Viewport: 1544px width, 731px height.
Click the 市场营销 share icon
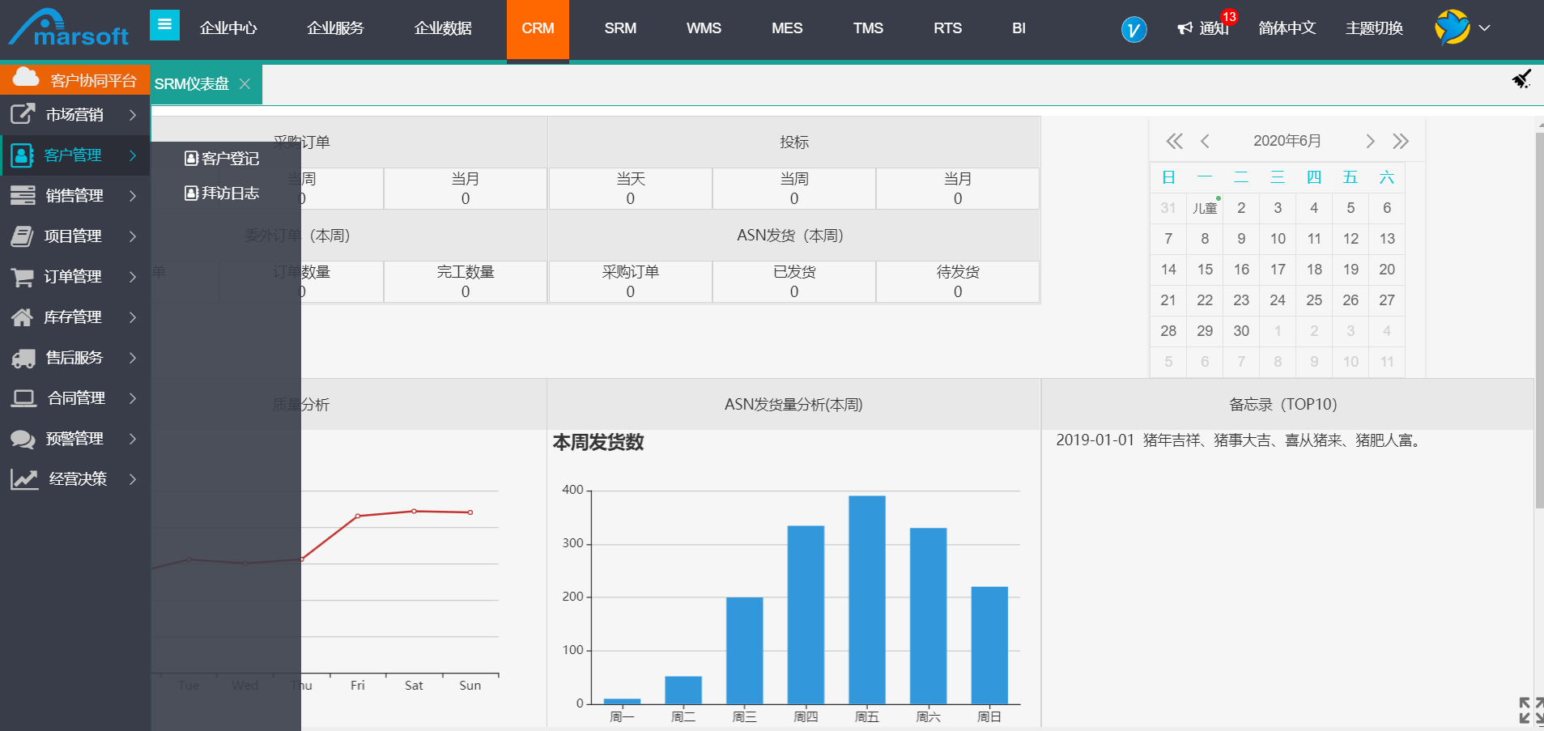[23, 114]
